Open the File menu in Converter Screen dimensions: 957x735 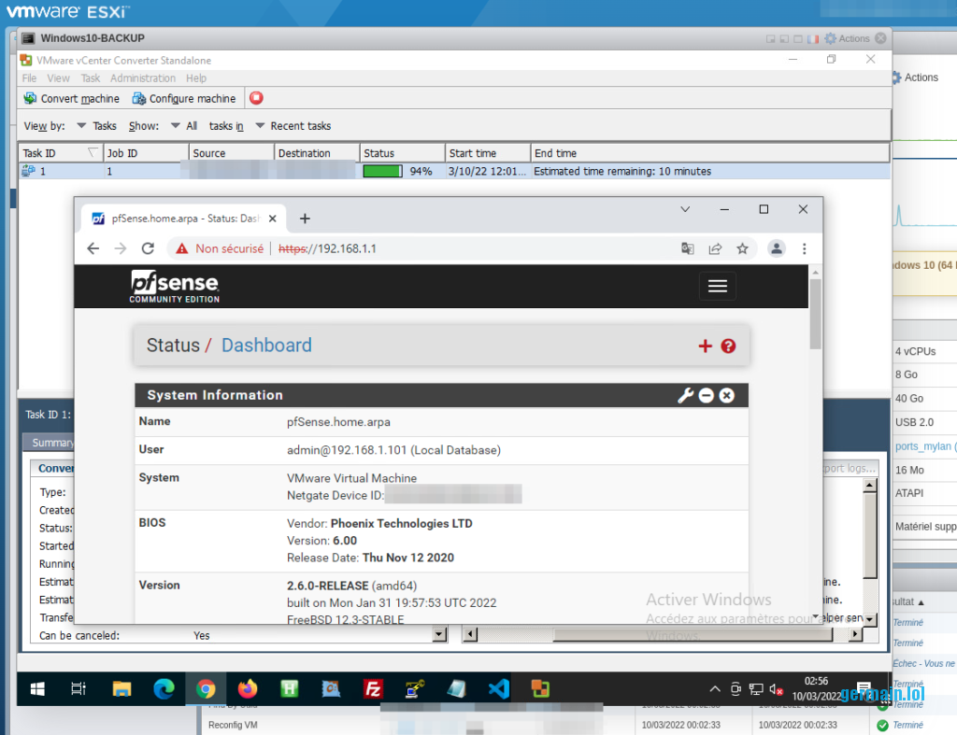tap(29, 78)
